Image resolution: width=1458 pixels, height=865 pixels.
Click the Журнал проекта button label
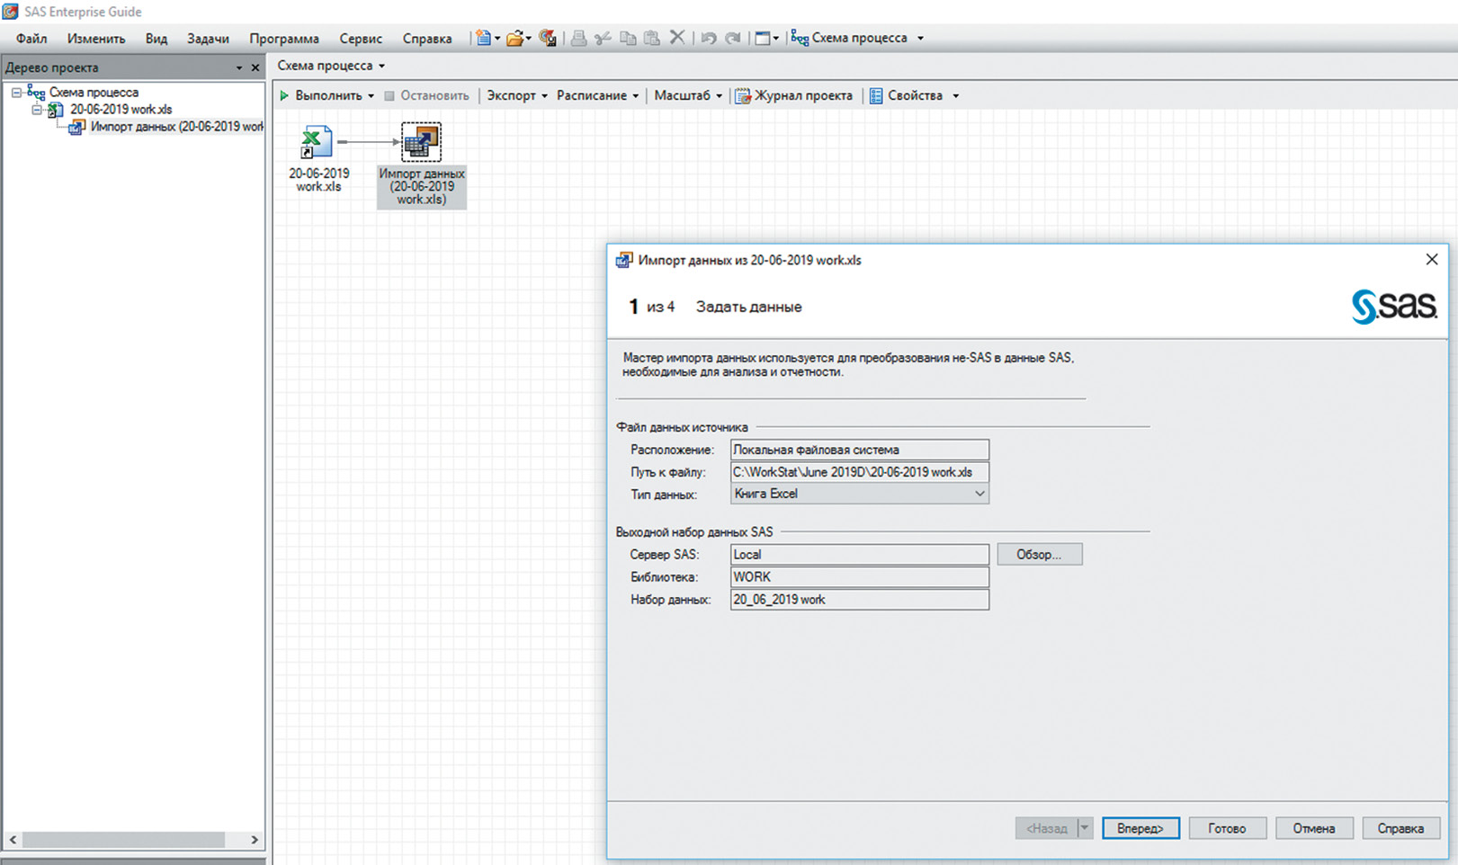(x=803, y=95)
